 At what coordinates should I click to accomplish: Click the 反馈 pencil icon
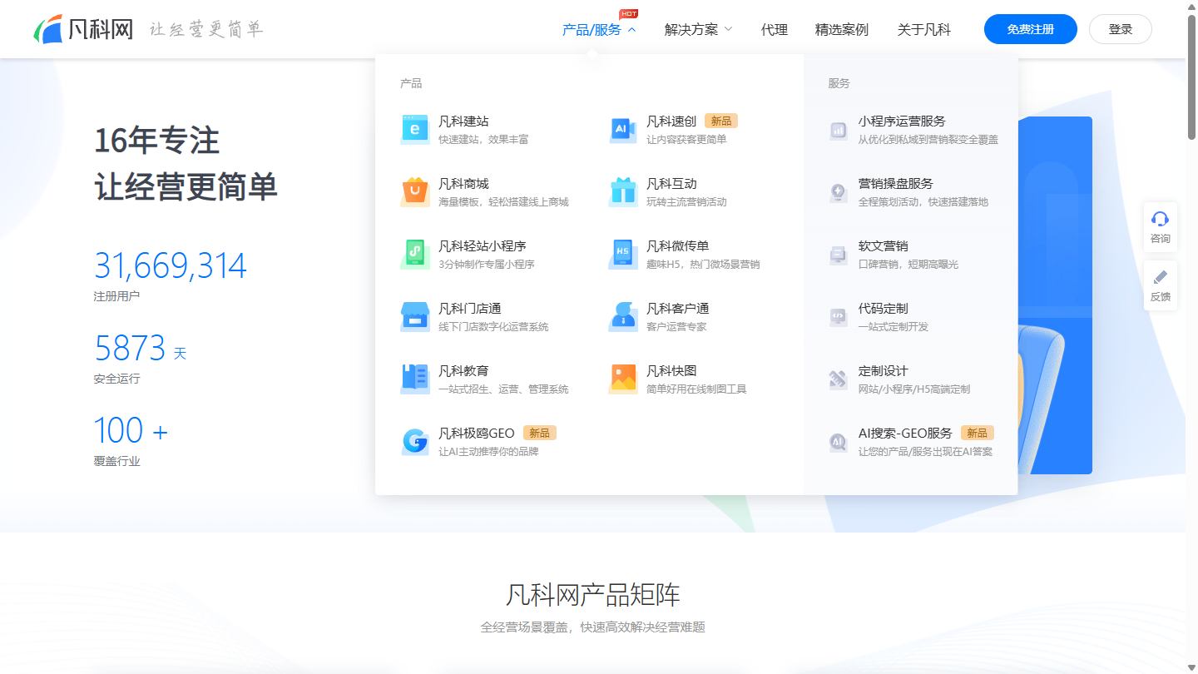click(x=1160, y=277)
